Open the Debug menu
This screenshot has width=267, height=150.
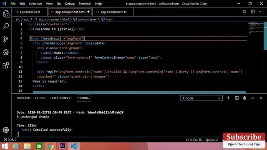click(x=70, y=4)
